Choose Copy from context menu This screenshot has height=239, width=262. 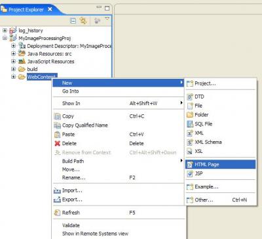tap(118, 116)
